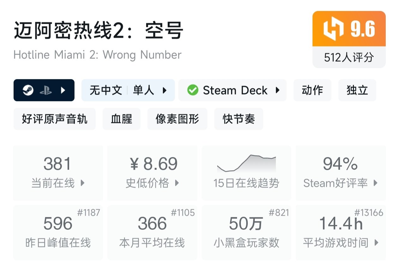Select the 独立 genre tag
Image resolution: width=399 pixels, height=262 pixels.
[x=357, y=91]
